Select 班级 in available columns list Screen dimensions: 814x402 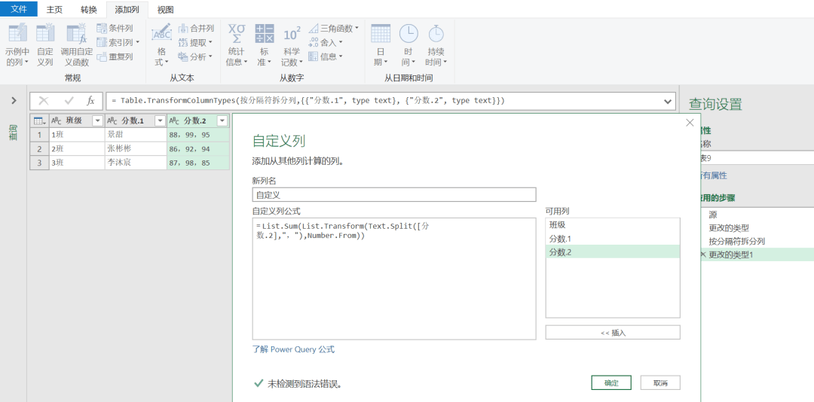tap(613, 224)
